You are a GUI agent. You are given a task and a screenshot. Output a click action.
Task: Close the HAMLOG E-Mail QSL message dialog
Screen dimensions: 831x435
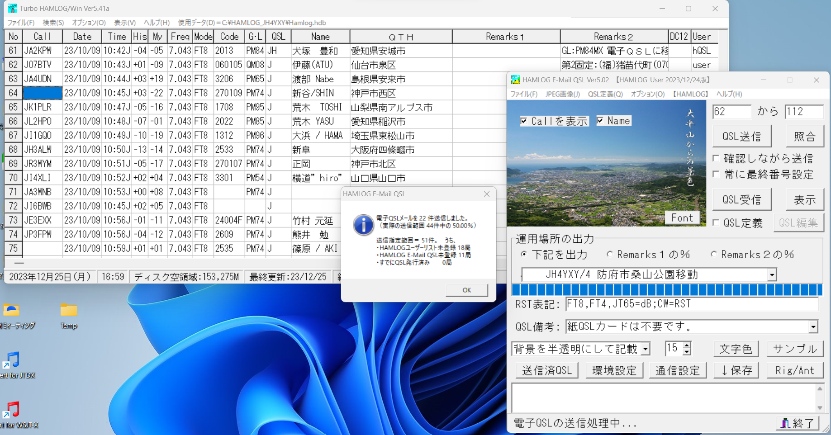tap(486, 194)
